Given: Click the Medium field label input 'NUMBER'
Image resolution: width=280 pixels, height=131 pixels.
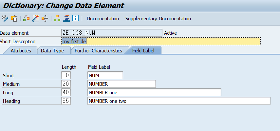Looking at the screenshot, I should pos(121,84).
